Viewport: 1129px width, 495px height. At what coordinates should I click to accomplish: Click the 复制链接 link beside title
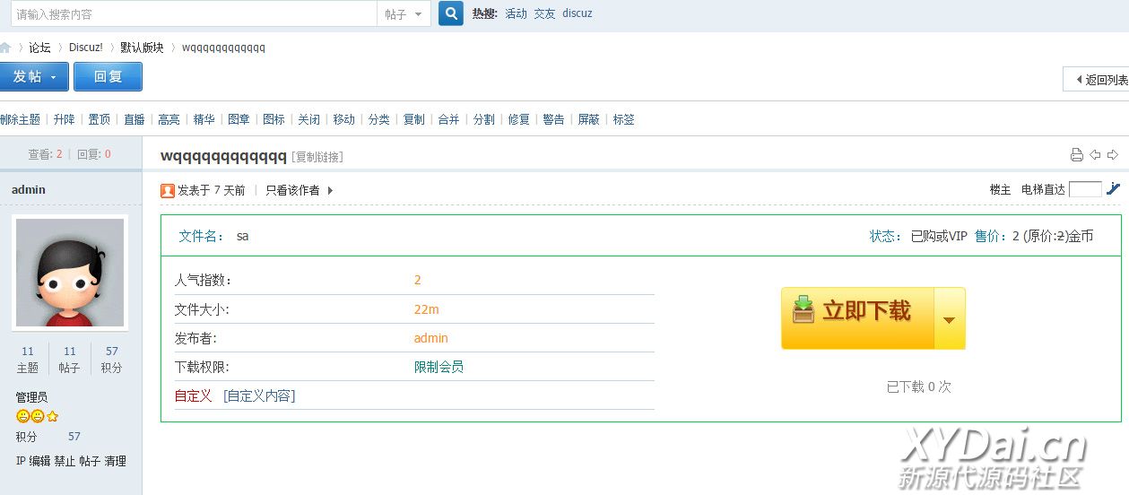point(317,157)
